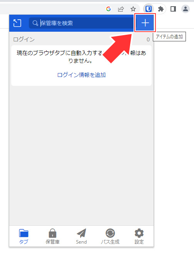This screenshot has height=254, width=194.
Task: Click the Bitwarden shield extension icon
Action: 148,9
